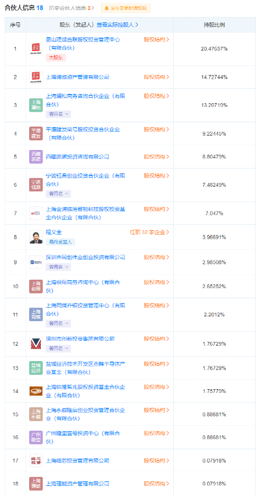Open 股权结构 for 上海俊颐商务咨询中心
The height and width of the screenshot is (495, 256).
tap(156, 282)
